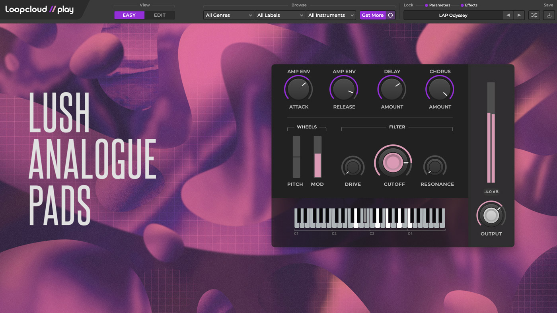Switch to EASY view

[x=129, y=15]
